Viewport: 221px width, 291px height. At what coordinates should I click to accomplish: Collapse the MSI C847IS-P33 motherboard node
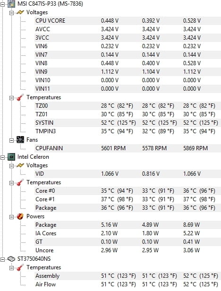click(3, 4)
